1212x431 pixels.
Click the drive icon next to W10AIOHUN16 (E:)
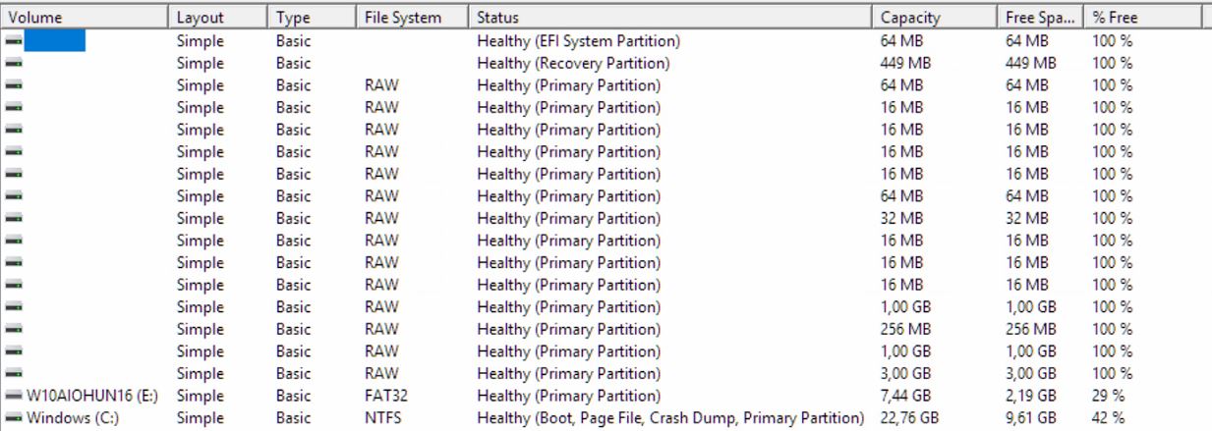(x=13, y=396)
